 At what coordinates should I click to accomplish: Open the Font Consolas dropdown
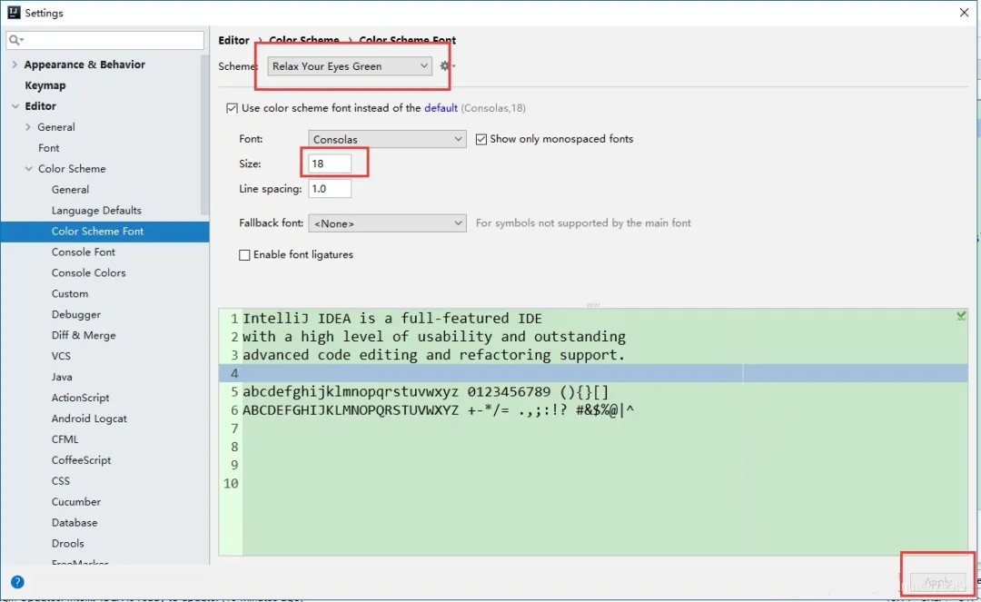tap(387, 140)
